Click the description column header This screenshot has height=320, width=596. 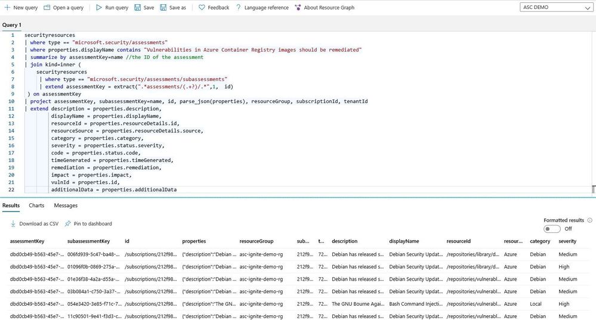[x=344, y=241]
